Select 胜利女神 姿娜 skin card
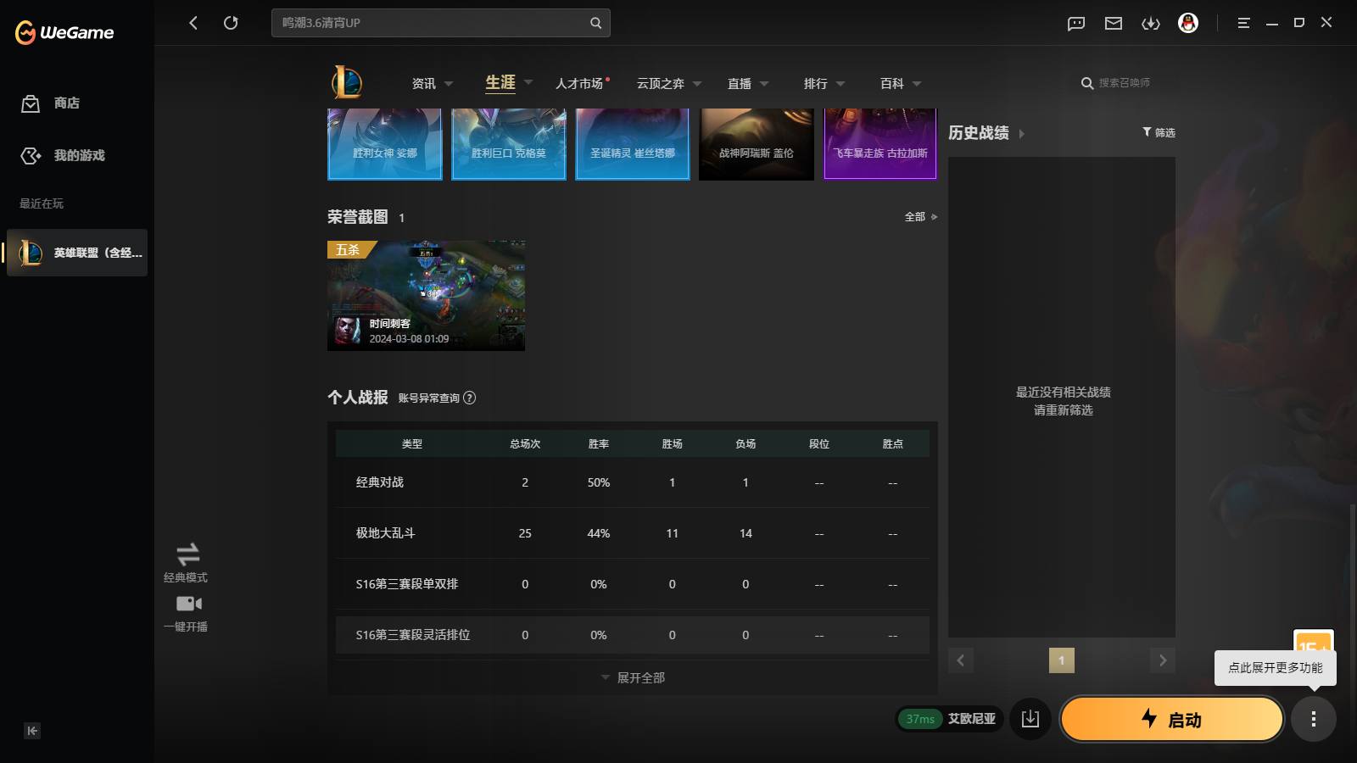Screen dimensions: 1357x763 (385, 144)
